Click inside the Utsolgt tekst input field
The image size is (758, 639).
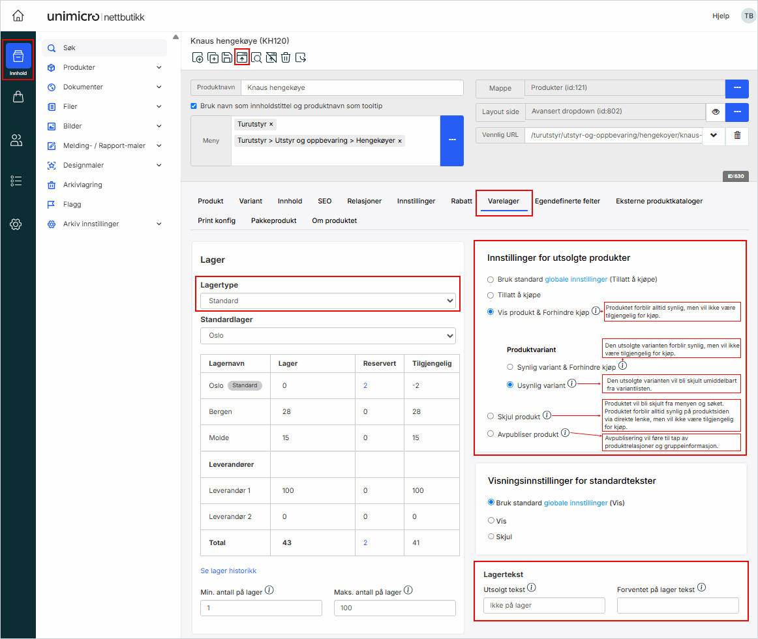[543, 605]
